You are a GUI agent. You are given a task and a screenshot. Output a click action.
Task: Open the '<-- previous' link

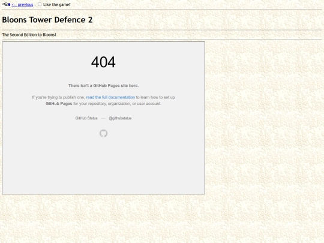[22, 5]
